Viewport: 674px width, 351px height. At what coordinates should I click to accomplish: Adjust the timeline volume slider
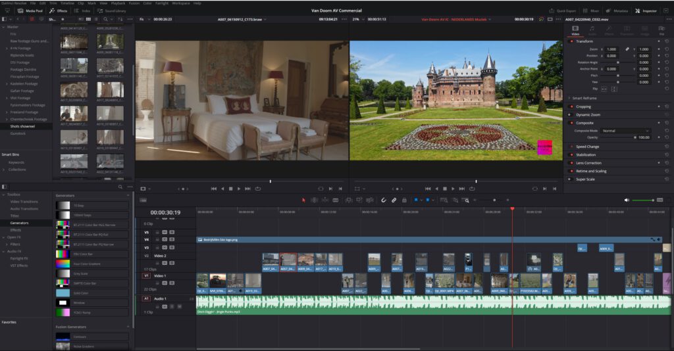643,200
